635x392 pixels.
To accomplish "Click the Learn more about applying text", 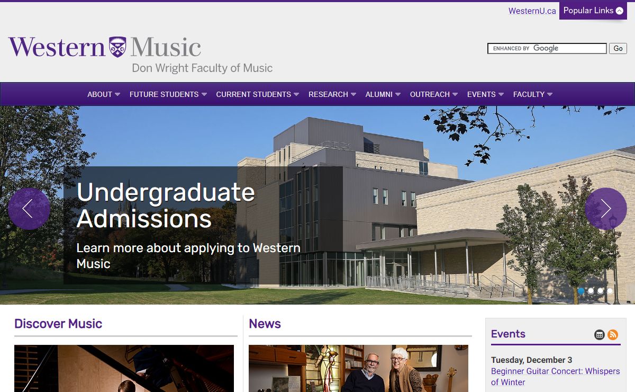I will coord(188,255).
